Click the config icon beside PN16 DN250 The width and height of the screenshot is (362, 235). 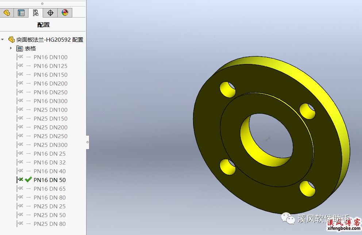tap(20, 92)
